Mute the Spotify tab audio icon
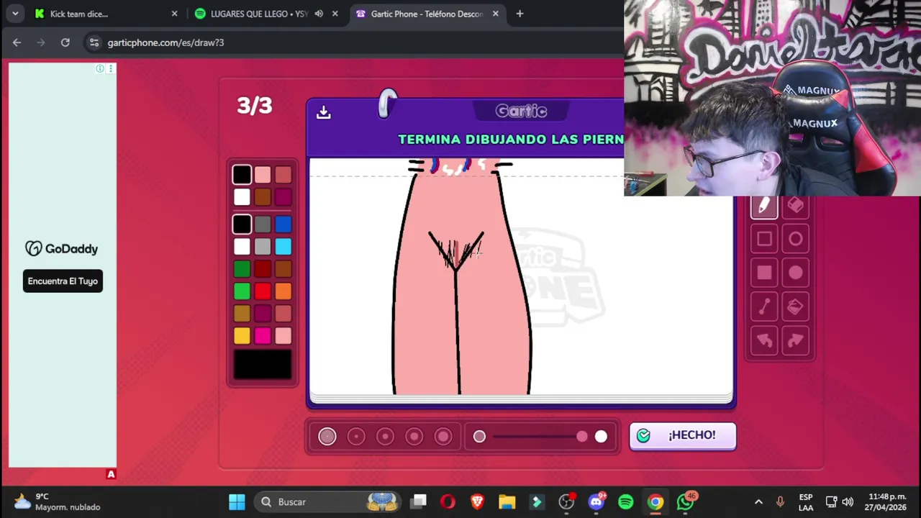Viewport: 921px width, 518px height. click(319, 14)
